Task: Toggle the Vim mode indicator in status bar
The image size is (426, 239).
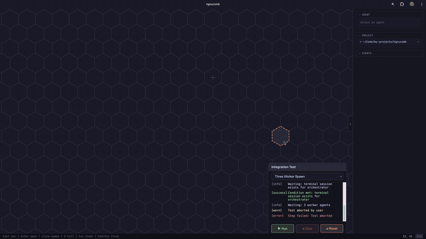Action: point(419,236)
